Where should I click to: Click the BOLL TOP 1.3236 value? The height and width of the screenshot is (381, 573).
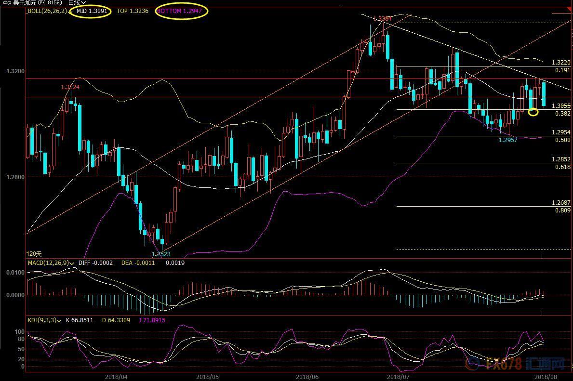pyautogui.click(x=133, y=11)
